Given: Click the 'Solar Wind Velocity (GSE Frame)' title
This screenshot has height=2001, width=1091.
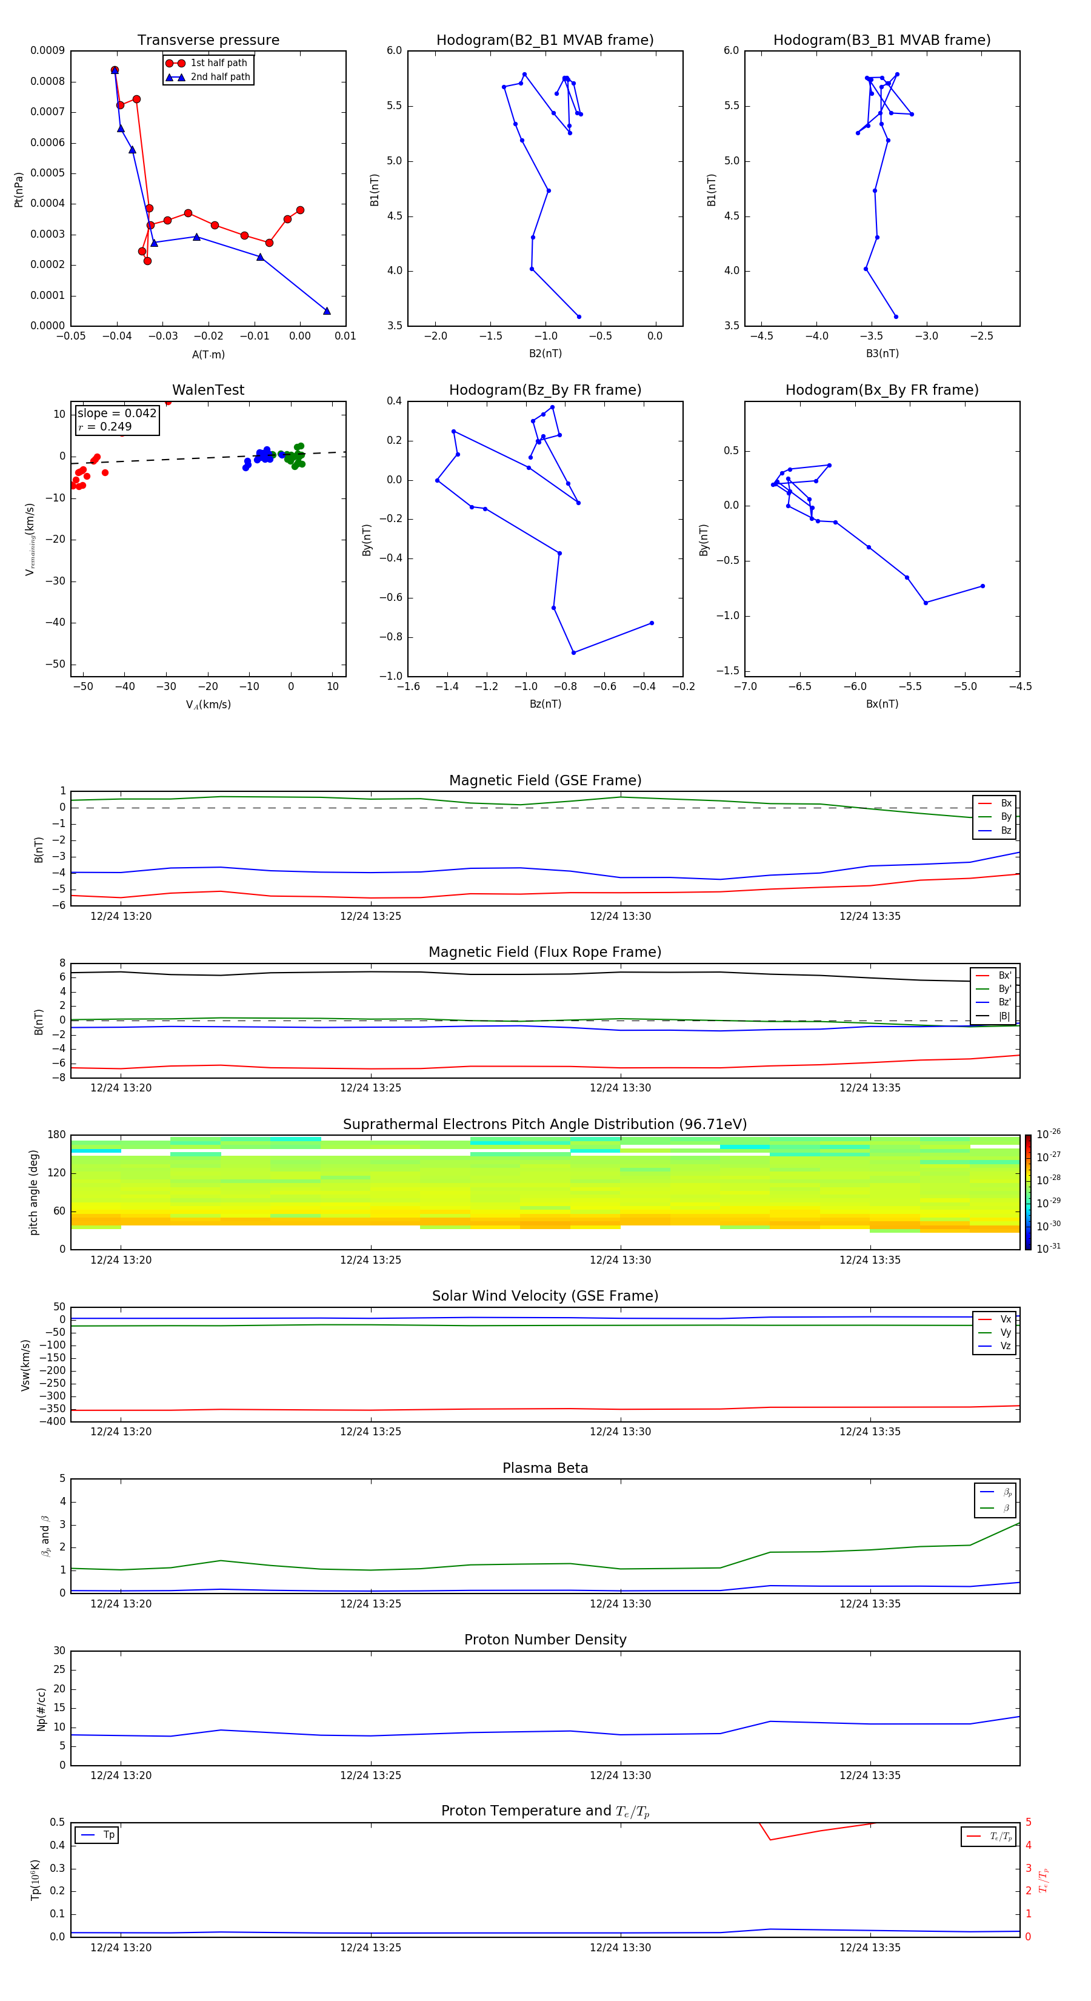Looking at the screenshot, I should (545, 1296).
